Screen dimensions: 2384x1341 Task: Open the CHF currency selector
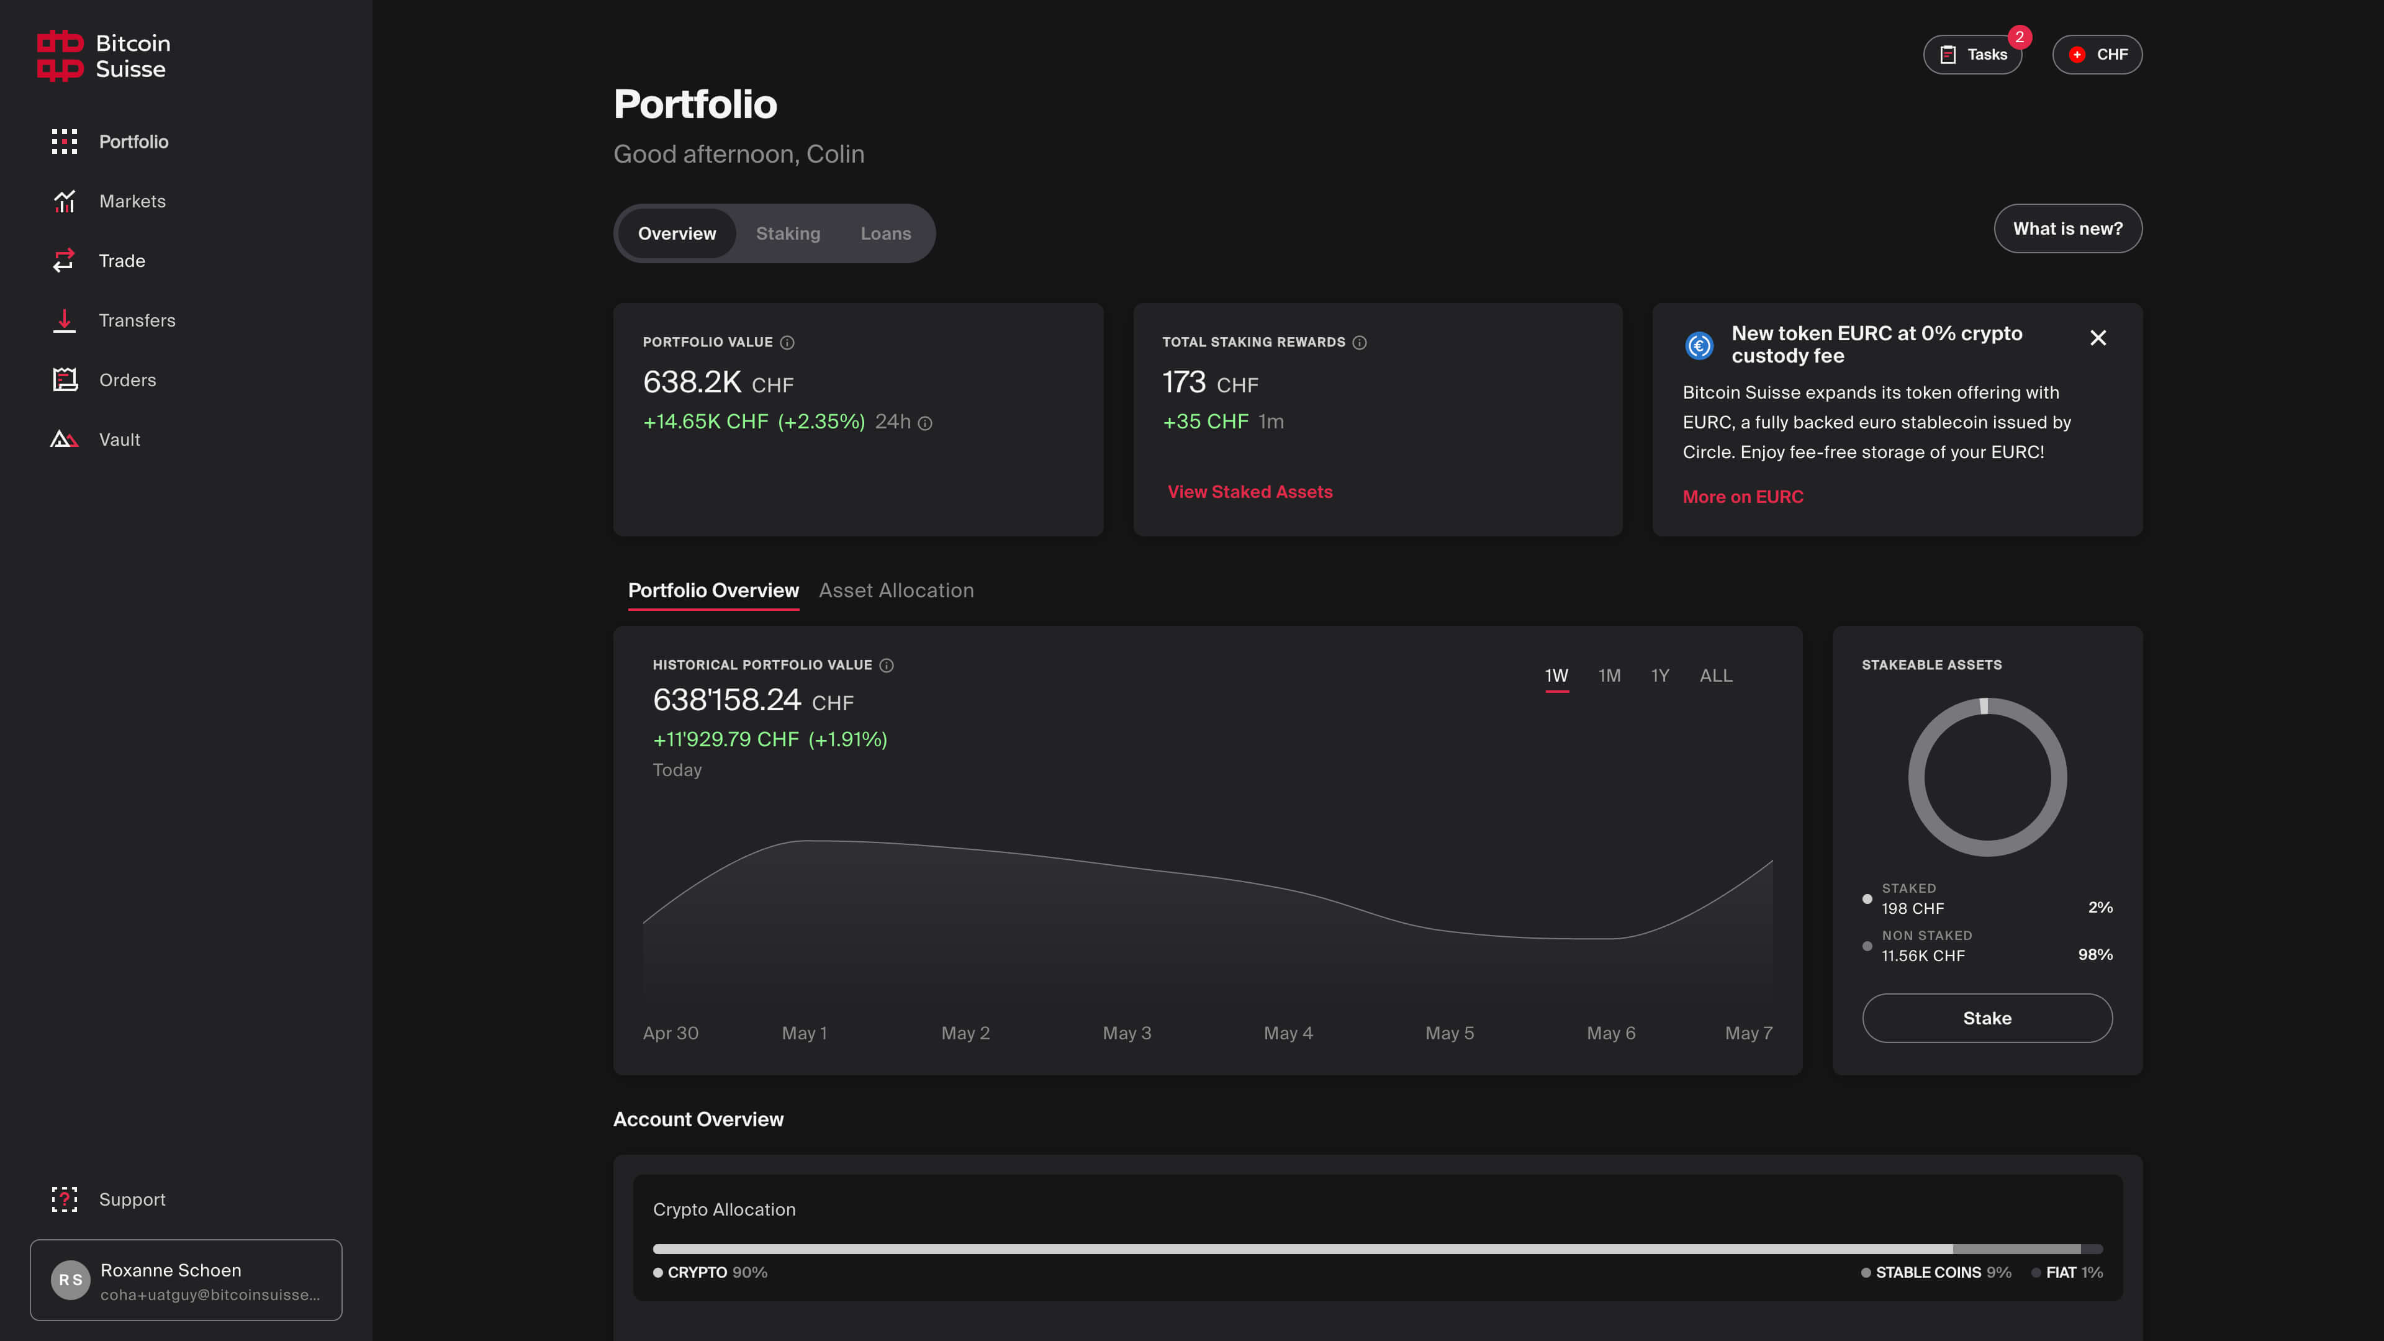click(x=2096, y=55)
